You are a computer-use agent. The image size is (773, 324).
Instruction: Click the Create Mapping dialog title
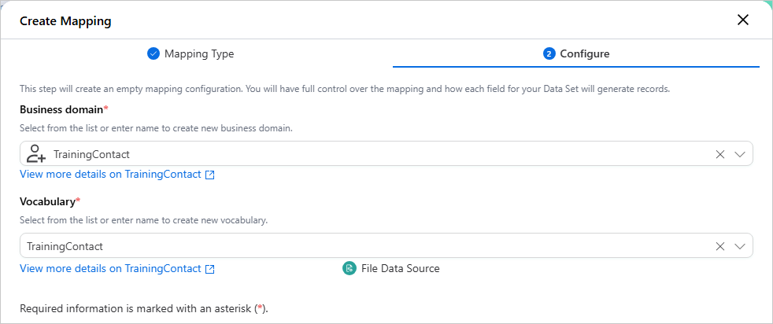(x=65, y=21)
